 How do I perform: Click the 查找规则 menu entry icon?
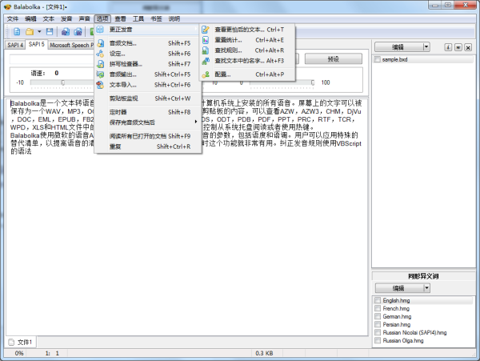coord(206,50)
